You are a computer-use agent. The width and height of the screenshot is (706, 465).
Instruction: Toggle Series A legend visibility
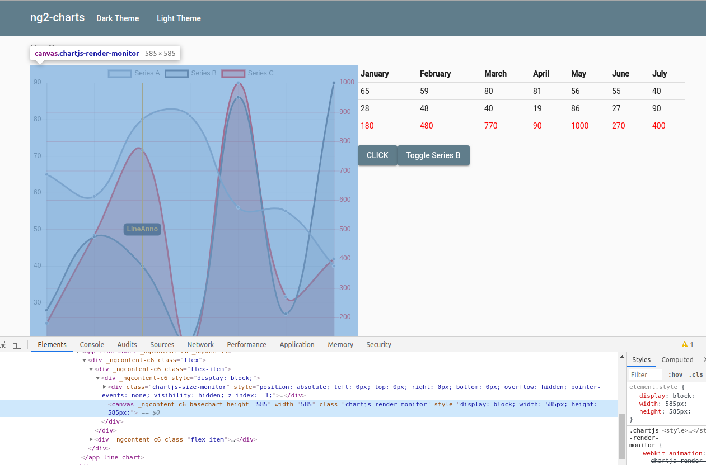coord(134,73)
